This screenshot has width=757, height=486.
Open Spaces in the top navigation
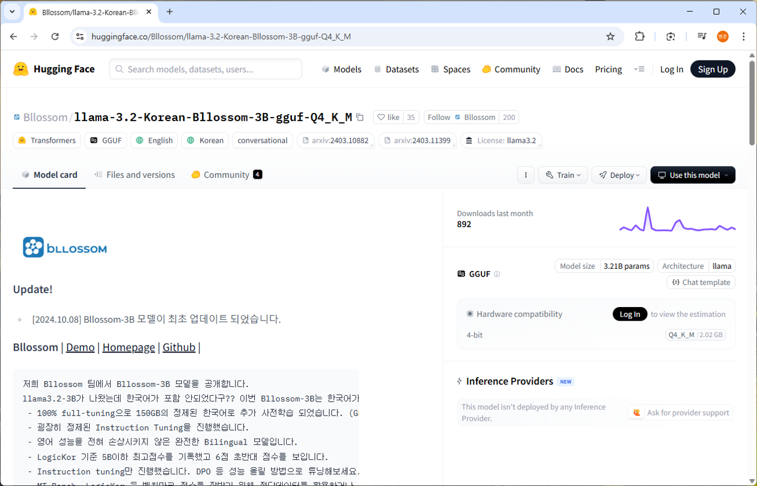(x=450, y=69)
